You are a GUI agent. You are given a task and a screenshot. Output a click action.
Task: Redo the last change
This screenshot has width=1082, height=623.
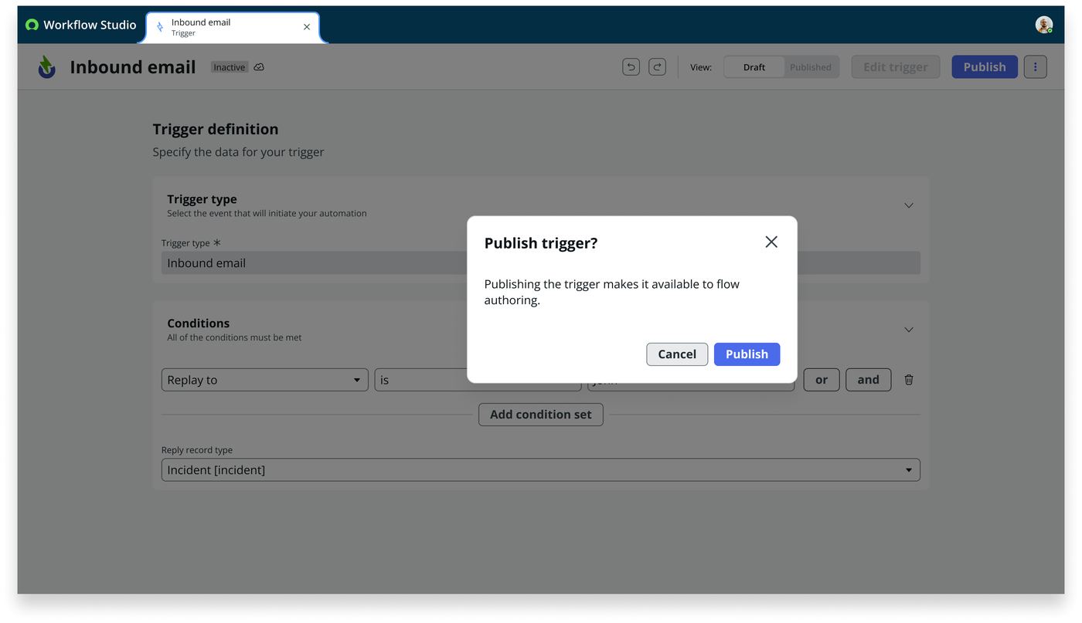657,67
